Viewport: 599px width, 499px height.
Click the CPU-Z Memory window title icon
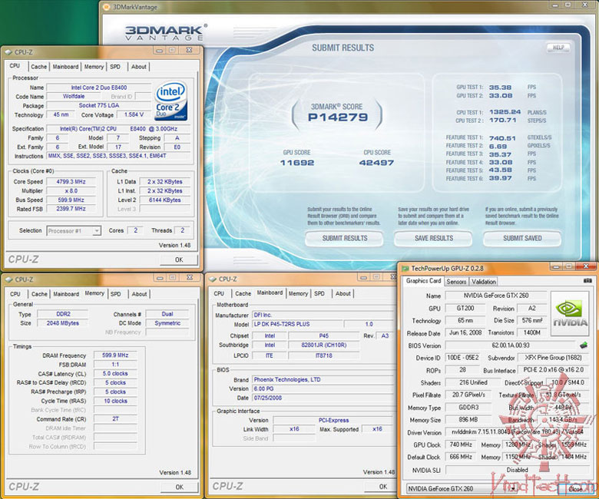8,279
